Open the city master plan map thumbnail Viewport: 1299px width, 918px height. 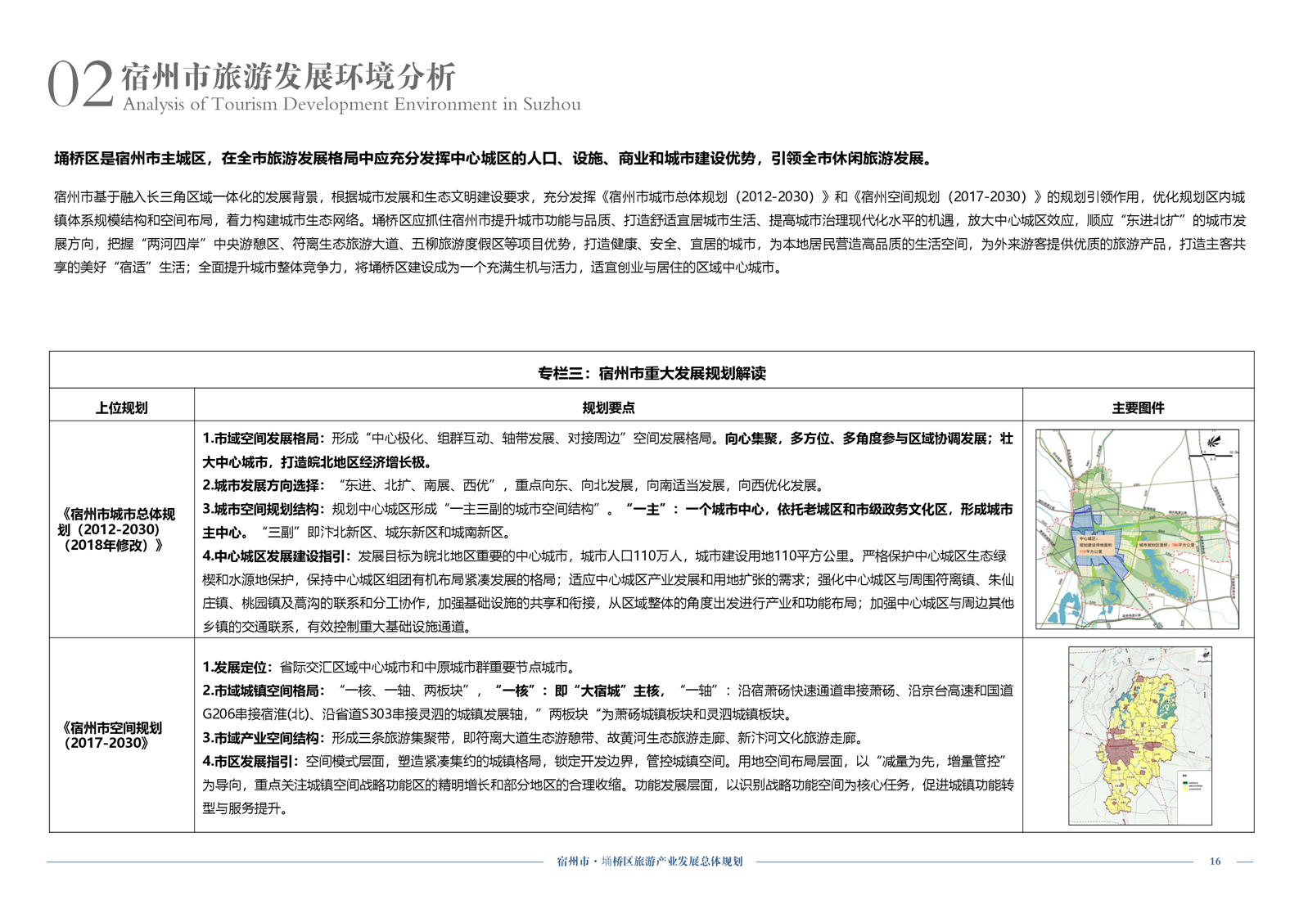1137,529
